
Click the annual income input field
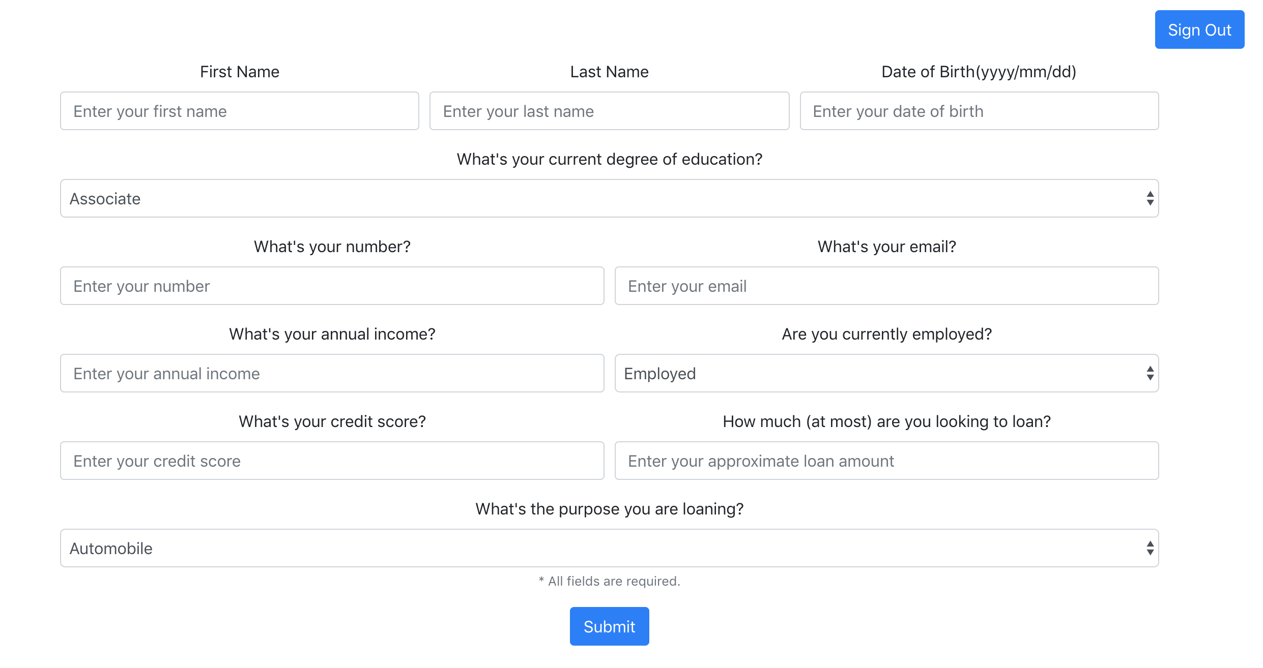point(332,374)
